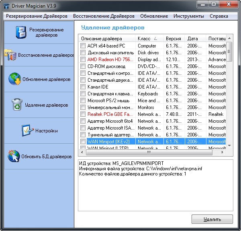Open the Обновление menu
Screen dimensions: 241x231
click(154, 16)
